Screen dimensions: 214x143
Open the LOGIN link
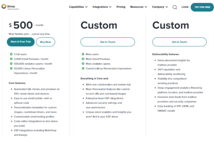[x=185, y=7]
